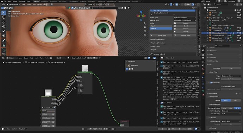Hide CC_Base_Body with its eye icon

[238, 28]
